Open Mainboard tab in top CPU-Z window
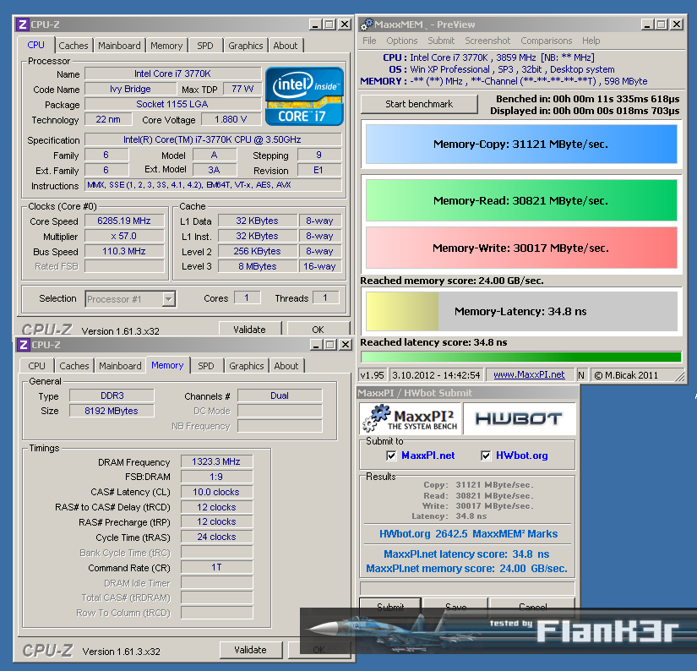Viewport: 697px width, 671px height. pos(119,46)
